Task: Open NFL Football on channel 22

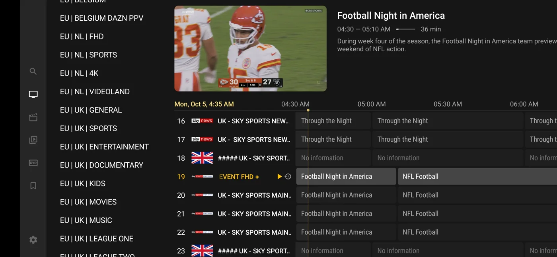Action: [477, 232]
